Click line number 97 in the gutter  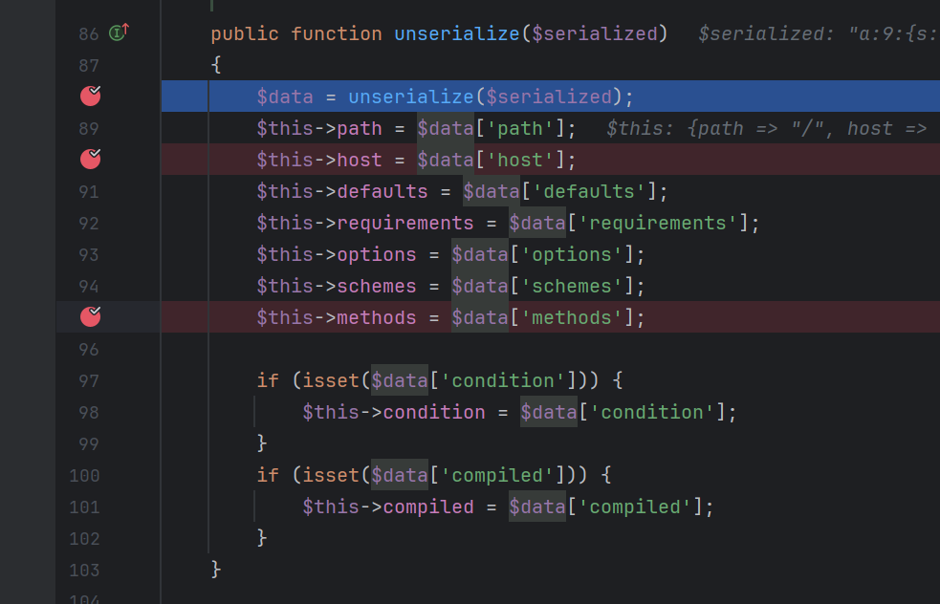pyautogui.click(x=88, y=380)
